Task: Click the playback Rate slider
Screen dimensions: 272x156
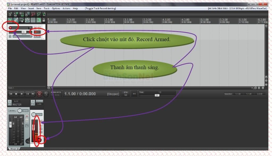Action: tap(157, 95)
